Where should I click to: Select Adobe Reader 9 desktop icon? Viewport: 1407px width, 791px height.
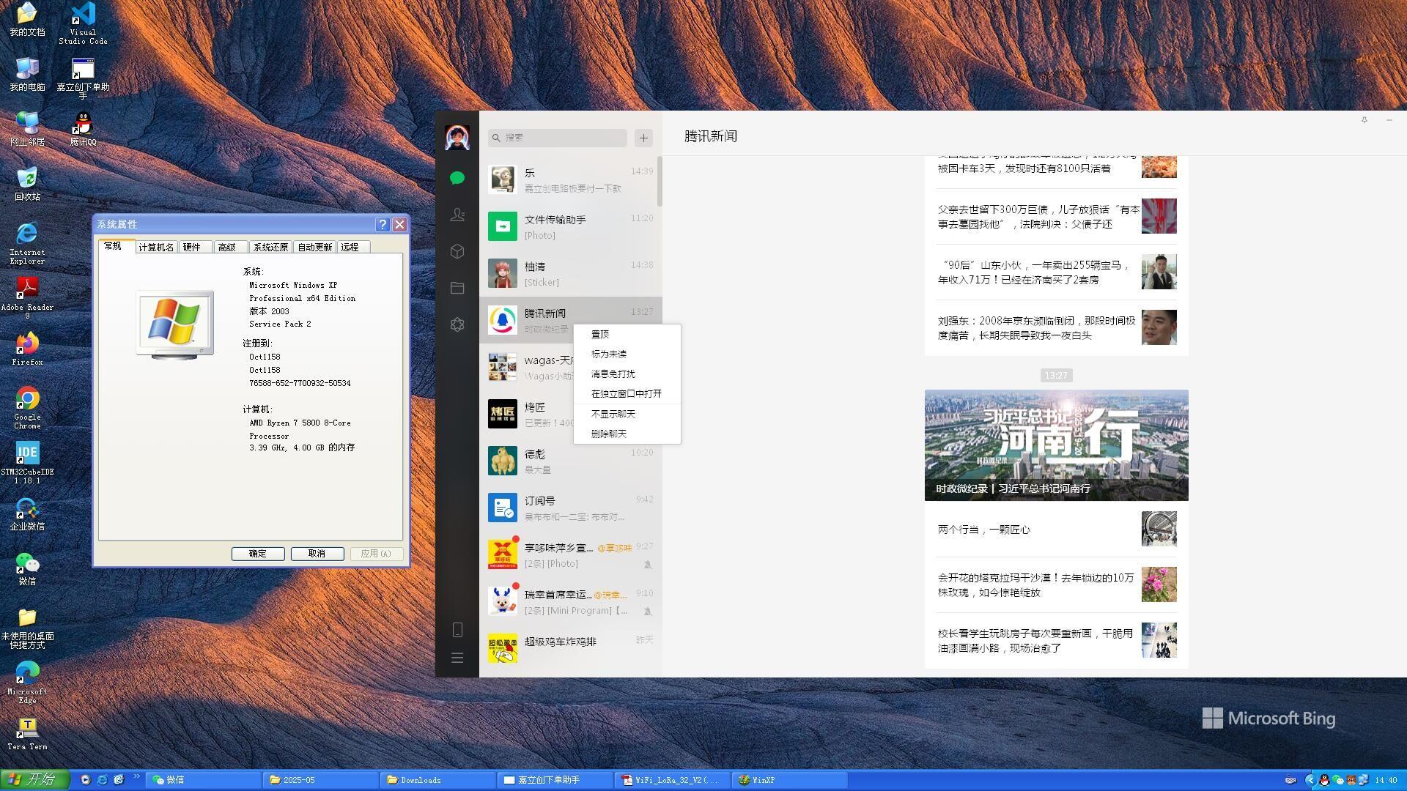[x=27, y=298]
